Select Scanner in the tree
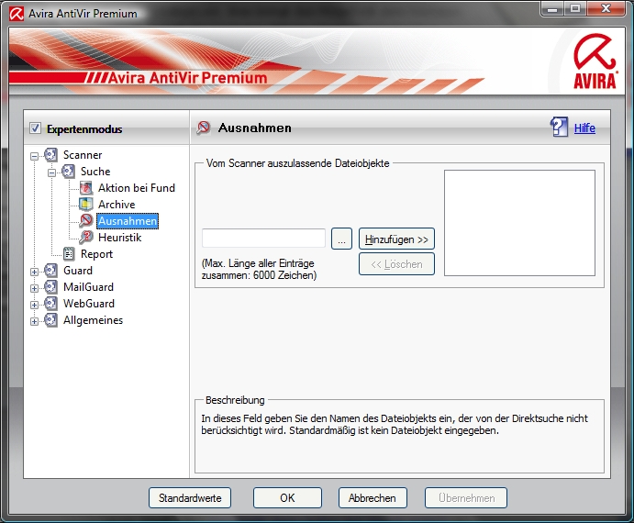Image resolution: width=634 pixels, height=523 pixels. tap(83, 155)
